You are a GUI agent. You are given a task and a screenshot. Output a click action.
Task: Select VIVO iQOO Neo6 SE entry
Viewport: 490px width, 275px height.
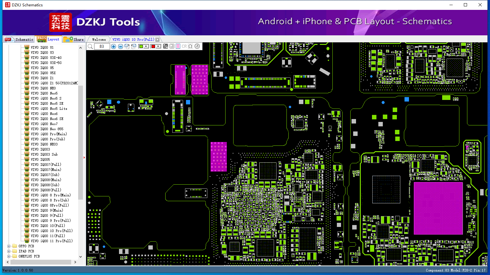47,119
